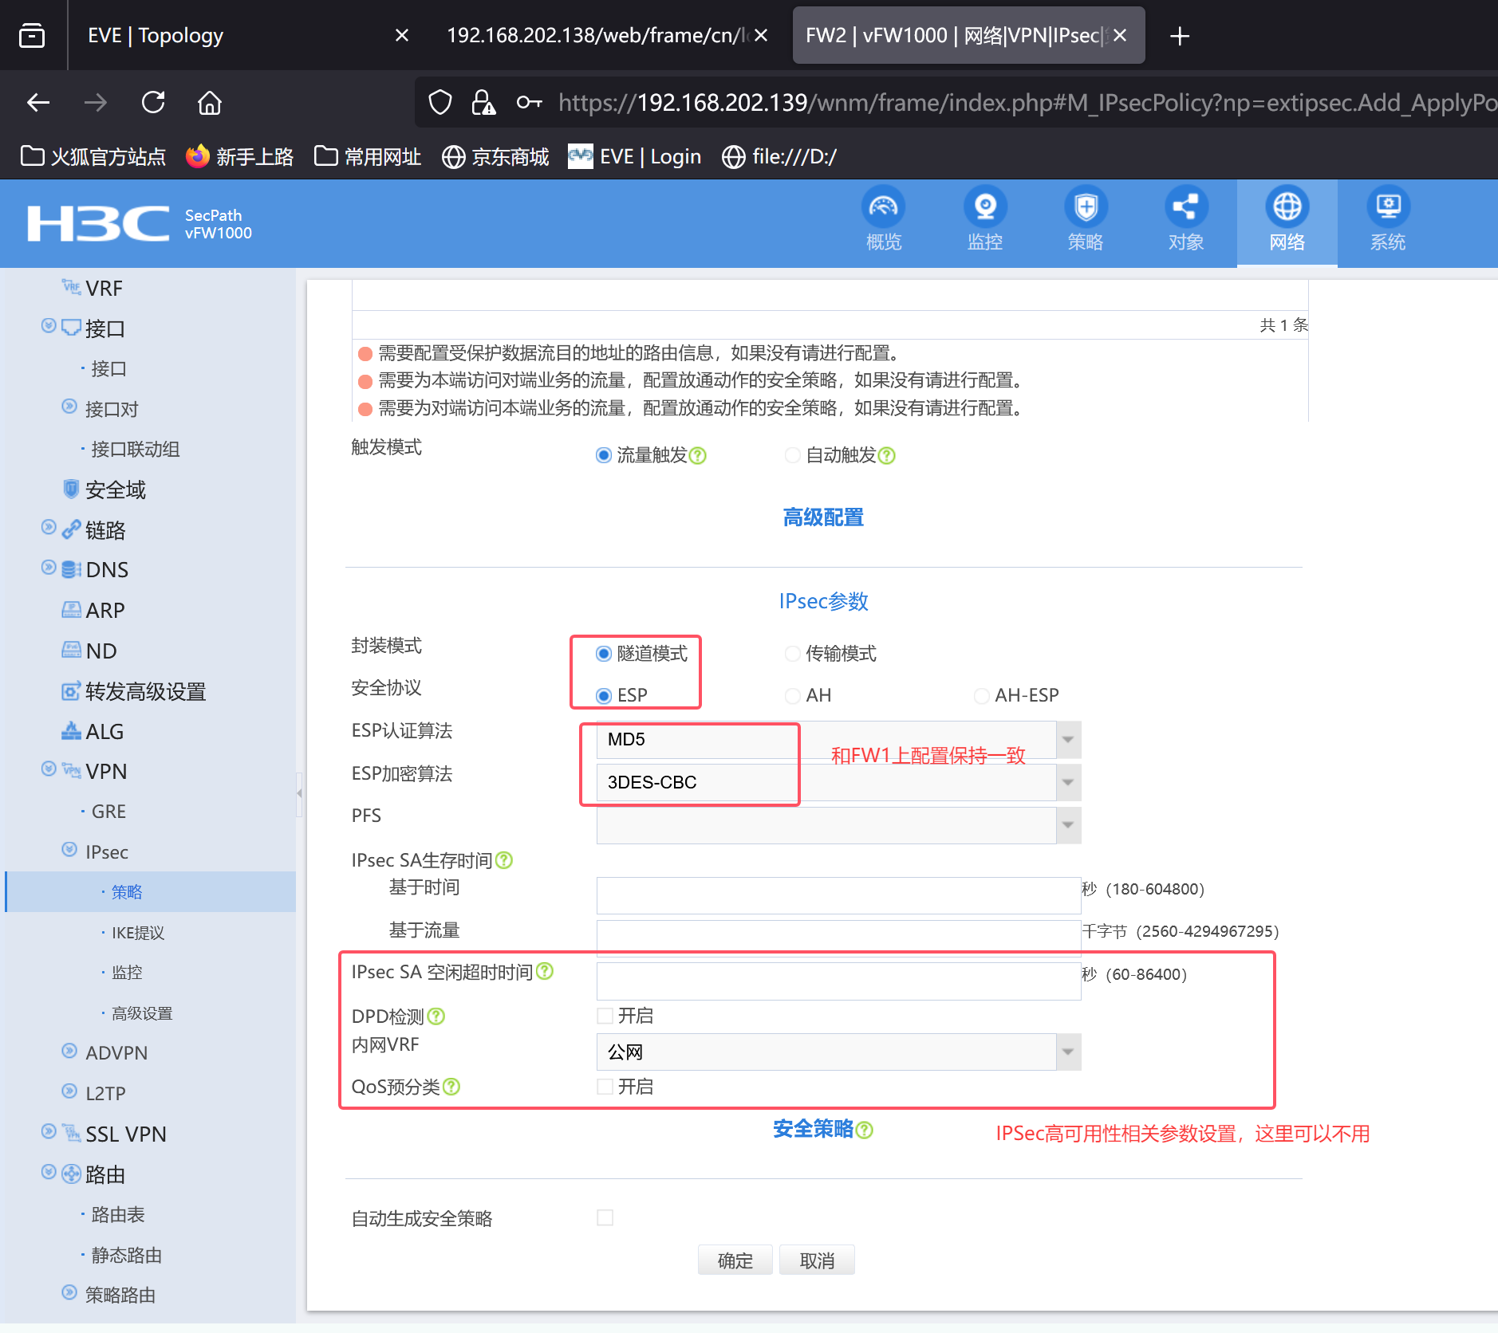Open 新手上路 Firefox bookmark
Screen dimensions: 1498x1333
point(240,156)
